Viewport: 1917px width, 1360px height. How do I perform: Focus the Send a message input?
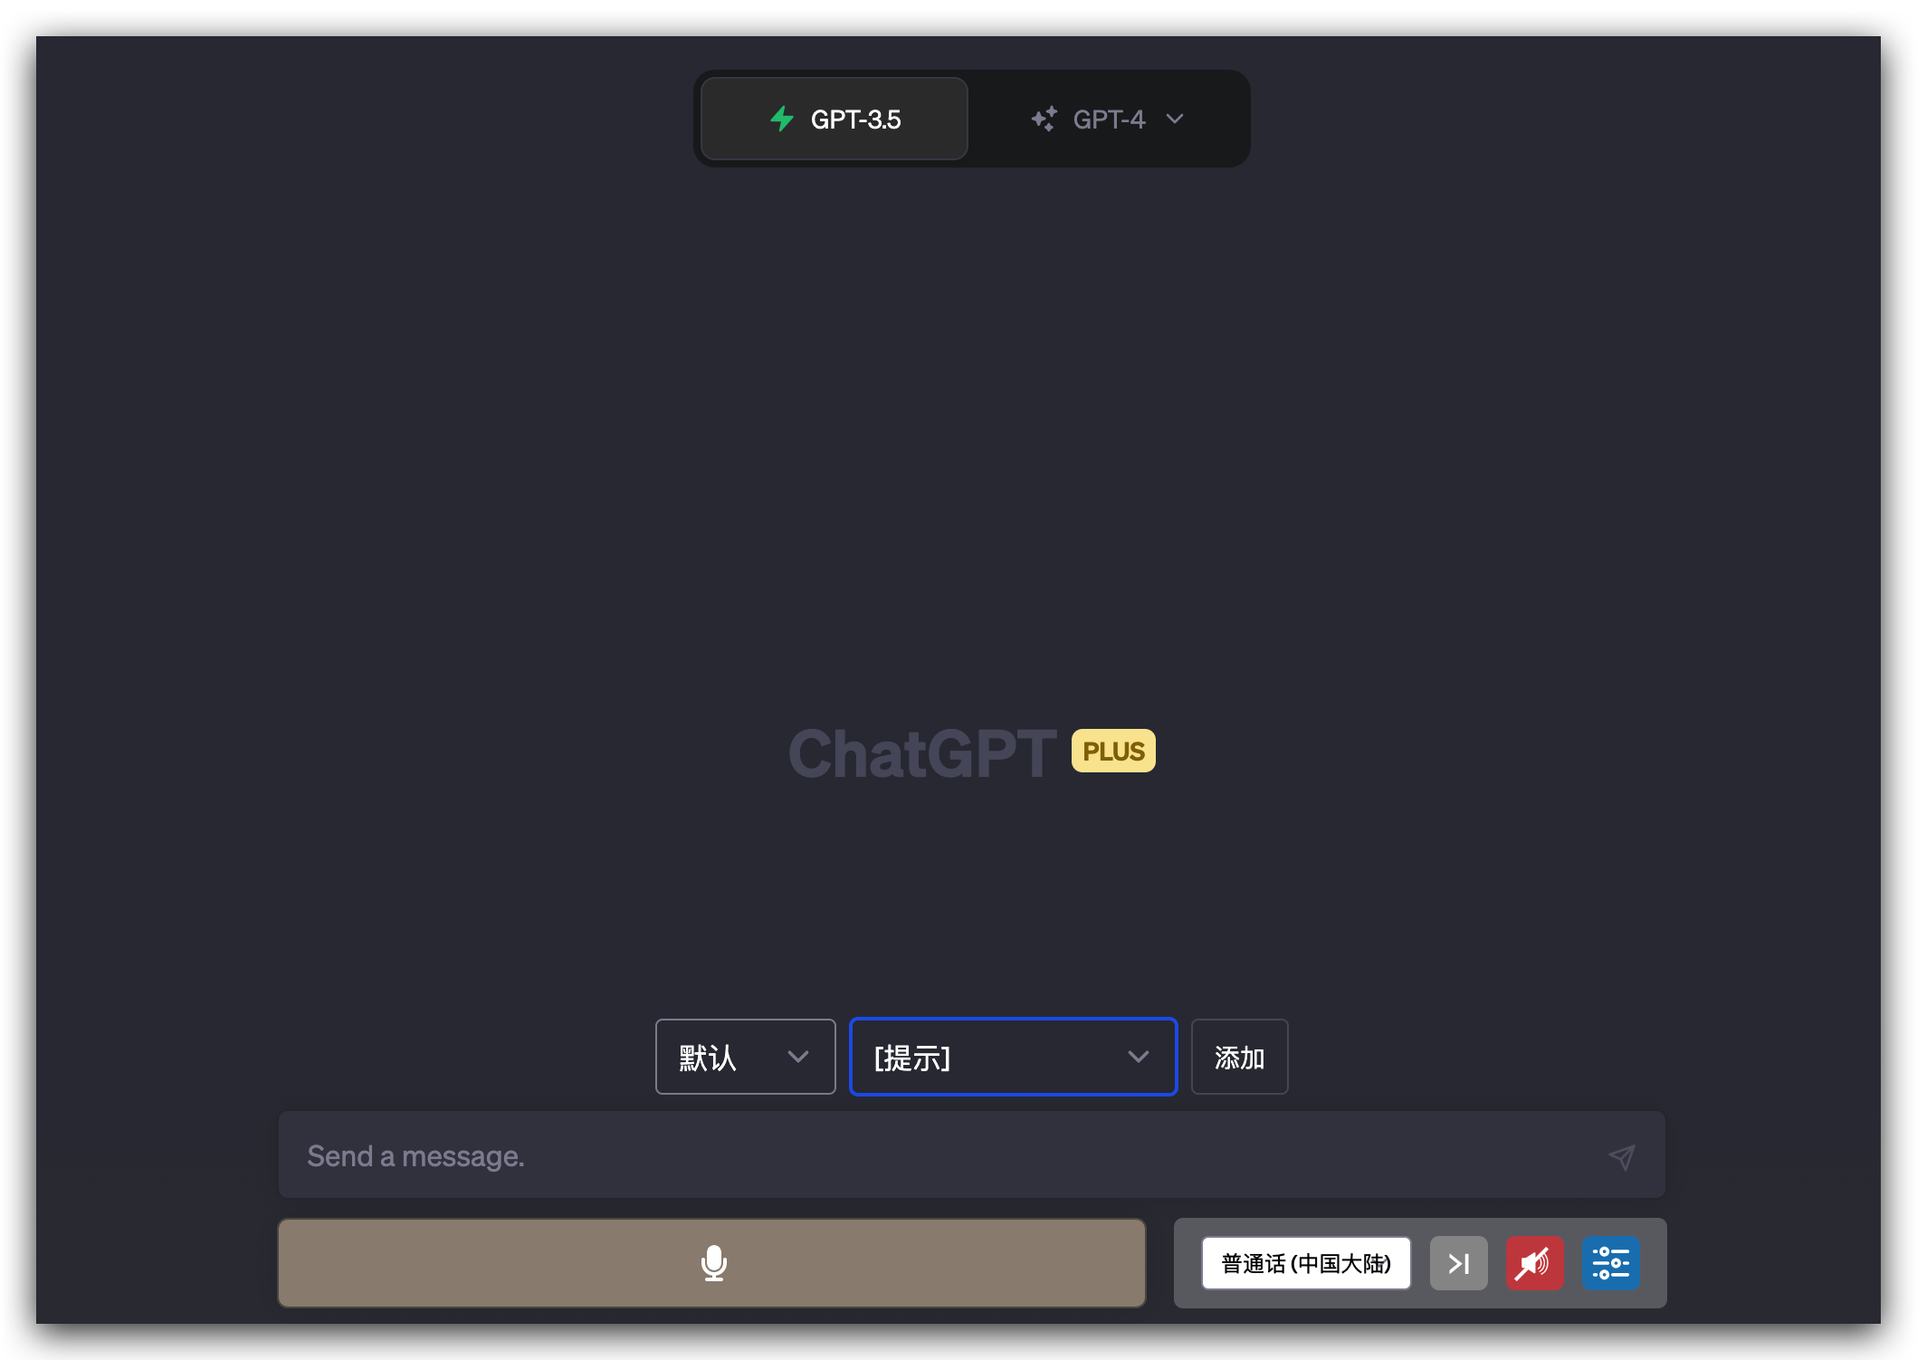pyautogui.click(x=971, y=1155)
